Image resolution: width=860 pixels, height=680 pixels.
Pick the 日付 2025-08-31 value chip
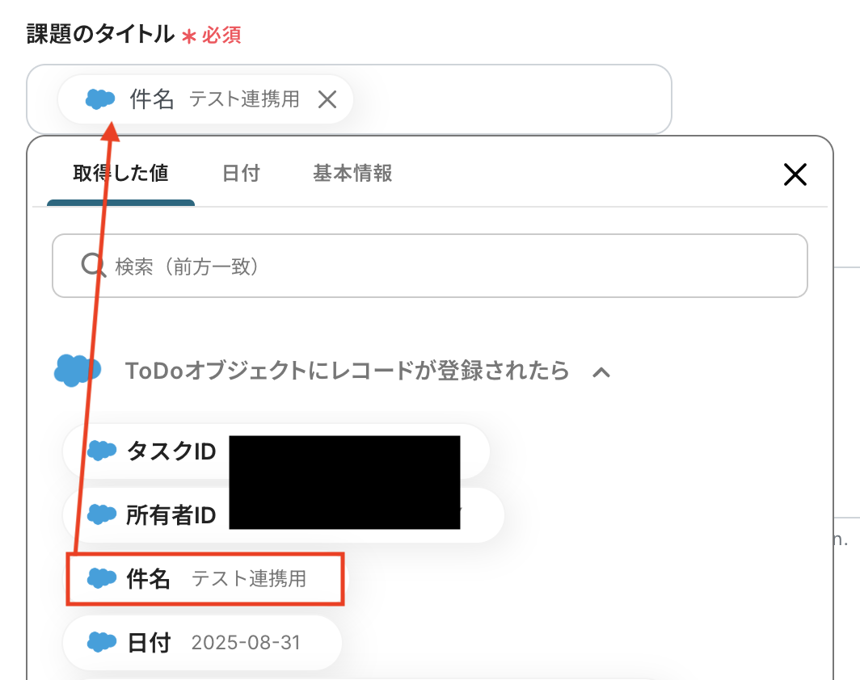pos(202,642)
